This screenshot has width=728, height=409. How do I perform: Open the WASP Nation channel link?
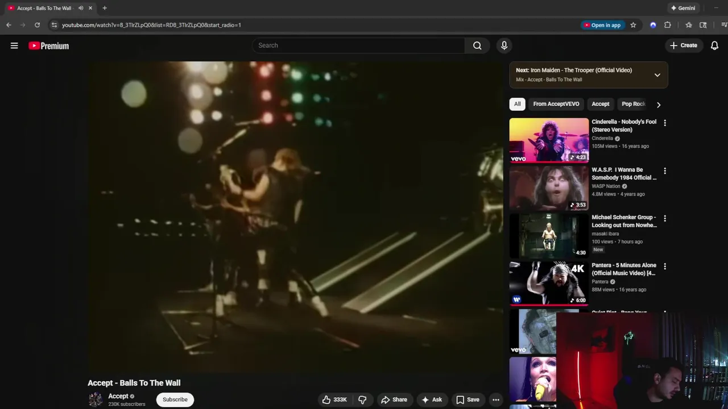606,186
